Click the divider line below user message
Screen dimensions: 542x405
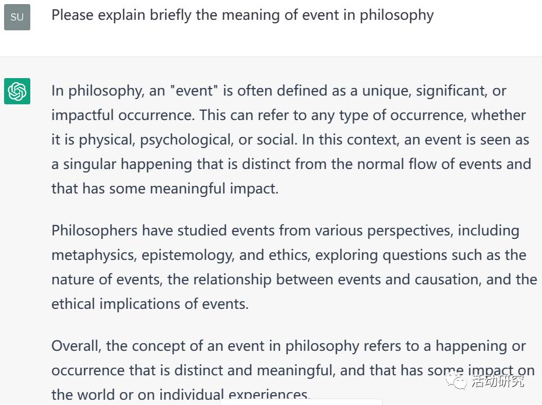(271, 57)
